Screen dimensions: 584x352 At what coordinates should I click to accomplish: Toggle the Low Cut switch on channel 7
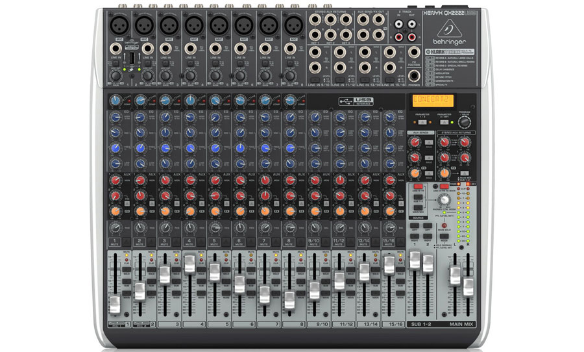coord(265,64)
